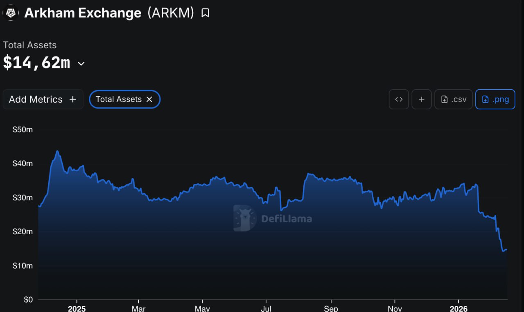This screenshot has height=312, width=524.
Task: Download chart data as .csv
Action: pos(454,99)
